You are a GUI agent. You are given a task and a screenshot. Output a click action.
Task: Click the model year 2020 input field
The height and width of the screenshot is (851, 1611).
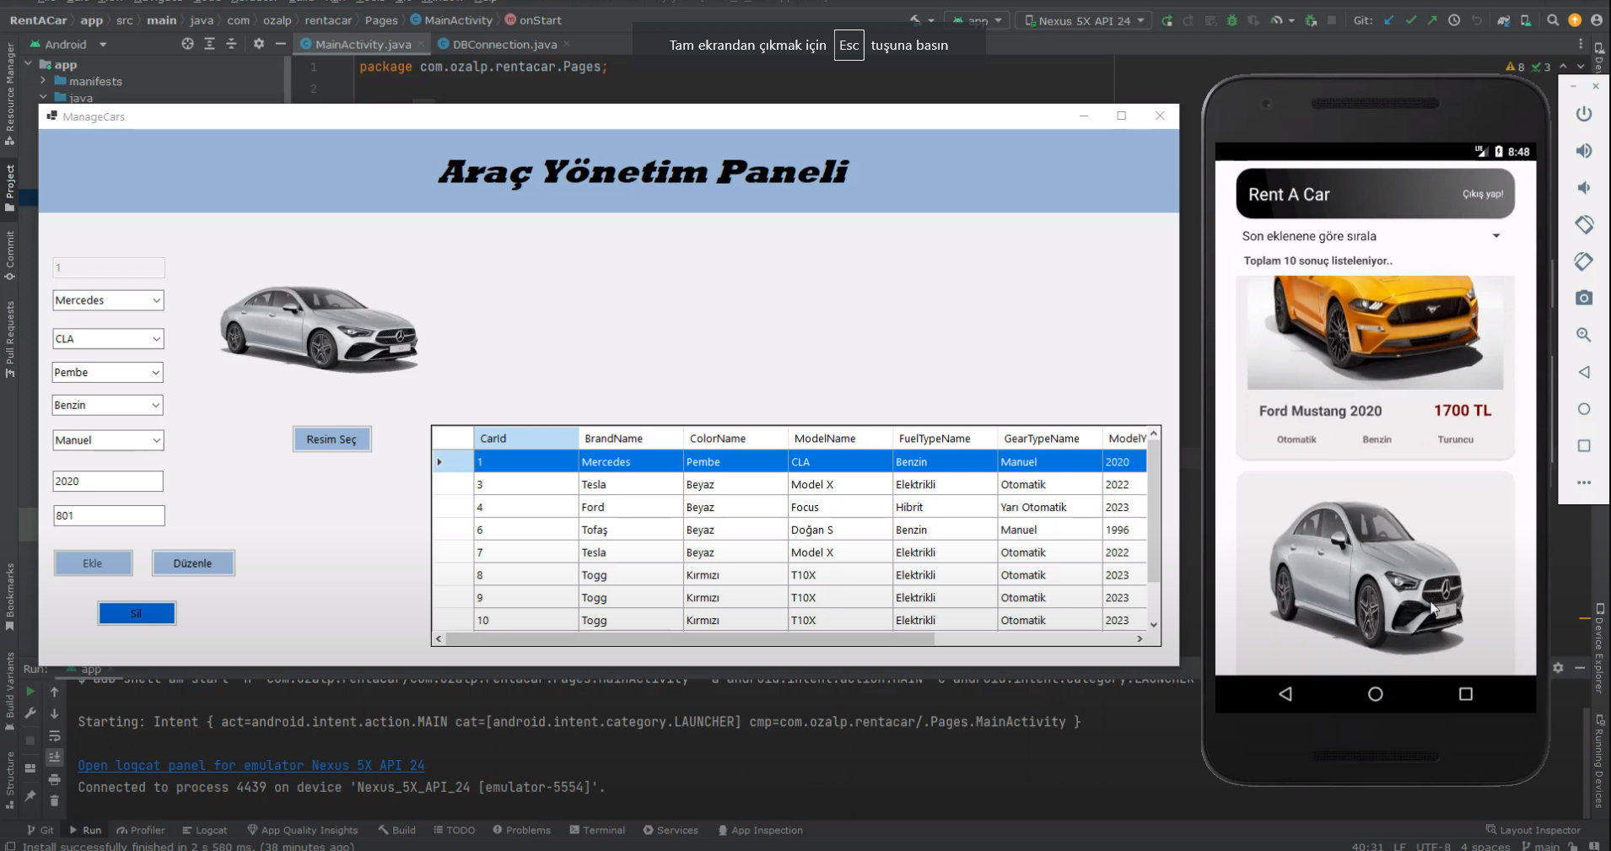pyautogui.click(x=108, y=482)
